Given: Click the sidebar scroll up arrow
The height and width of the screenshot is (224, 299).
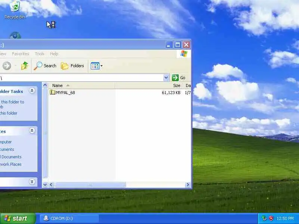Looking at the screenshot, I should [45, 85].
